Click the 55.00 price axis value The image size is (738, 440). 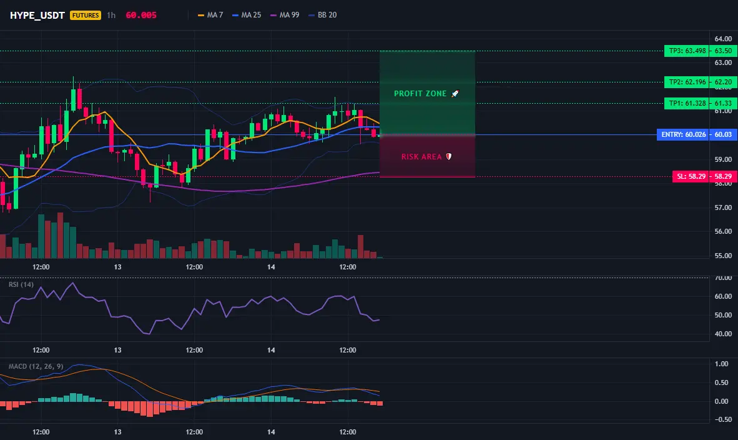click(x=723, y=256)
